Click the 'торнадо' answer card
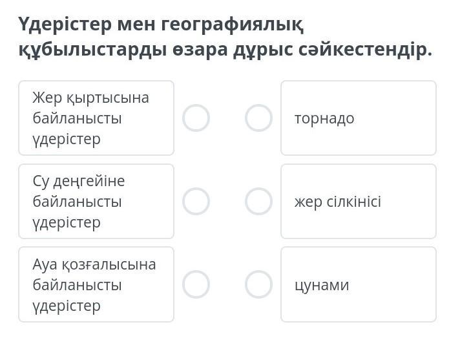 click(358, 118)
